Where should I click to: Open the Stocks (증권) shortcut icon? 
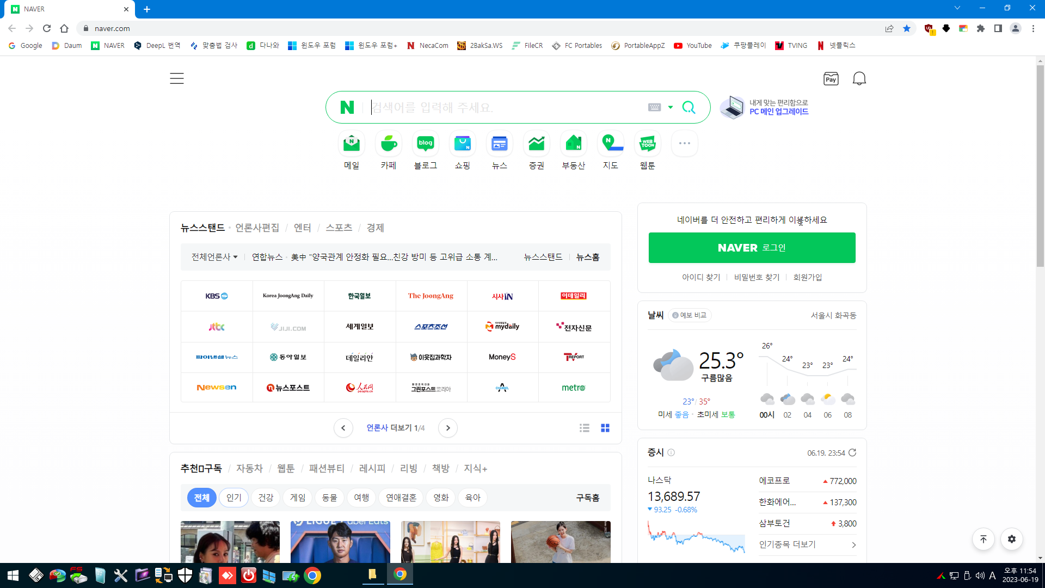[537, 144]
